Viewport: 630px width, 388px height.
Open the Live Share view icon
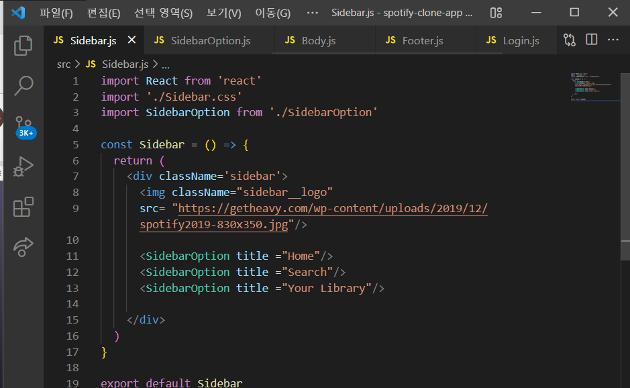click(23, 246)
